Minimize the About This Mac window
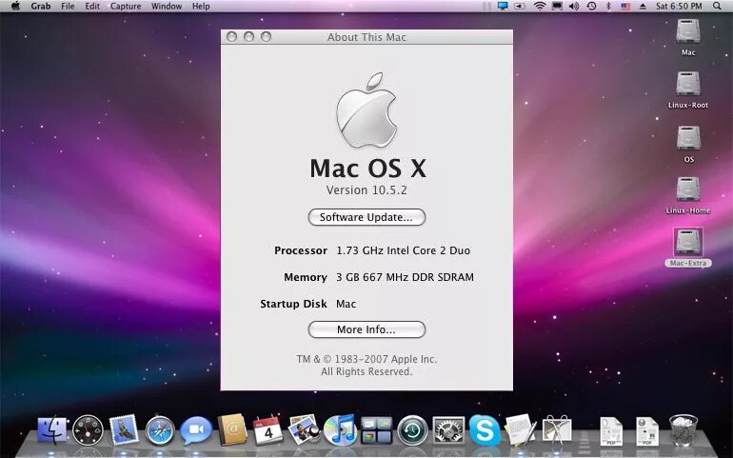733x458 pixels. 248,36
